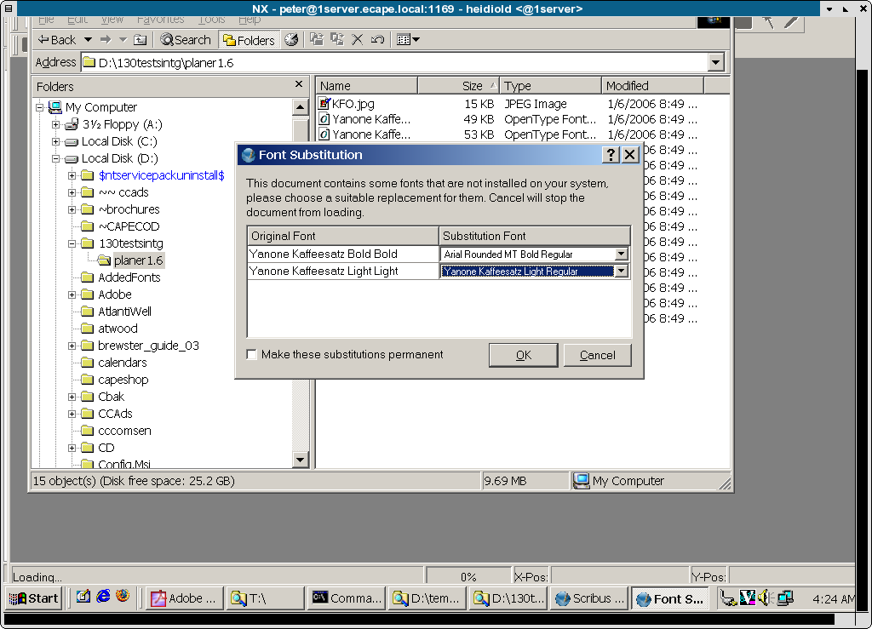
Task: Toggle the Folders pane button
Action: (249, 40)
